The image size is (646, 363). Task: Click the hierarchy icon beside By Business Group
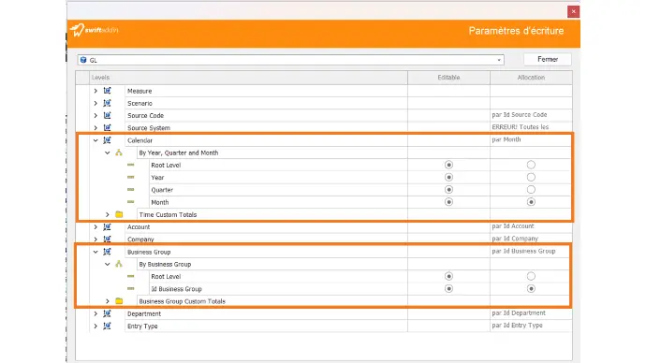(119, 264)
